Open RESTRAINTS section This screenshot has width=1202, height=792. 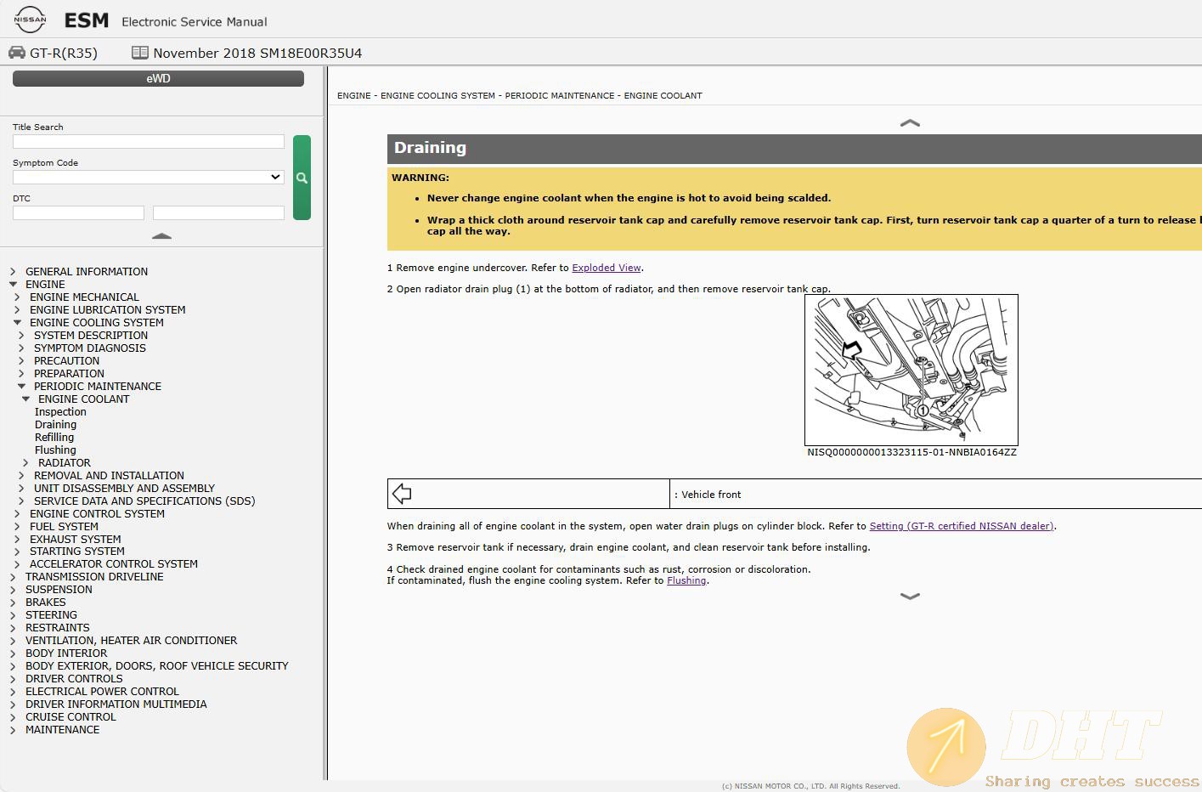pyautogui.click(x=57, y=628)
